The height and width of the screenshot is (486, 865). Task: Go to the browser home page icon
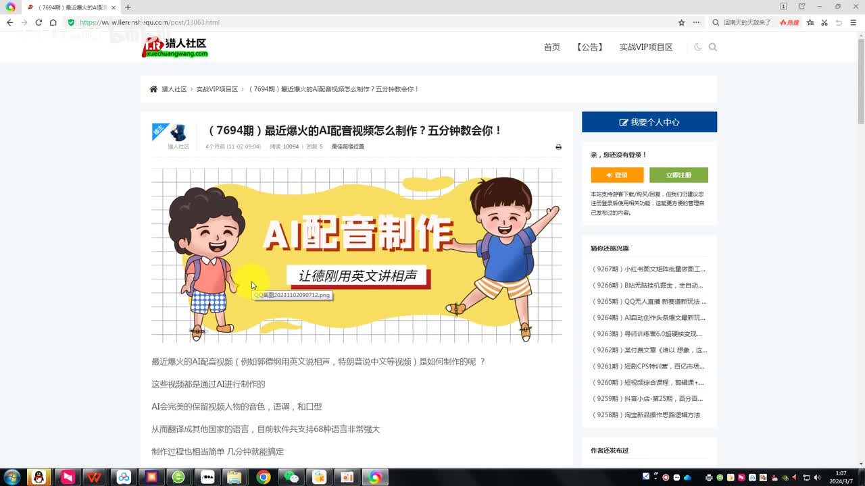pos(53,22)
